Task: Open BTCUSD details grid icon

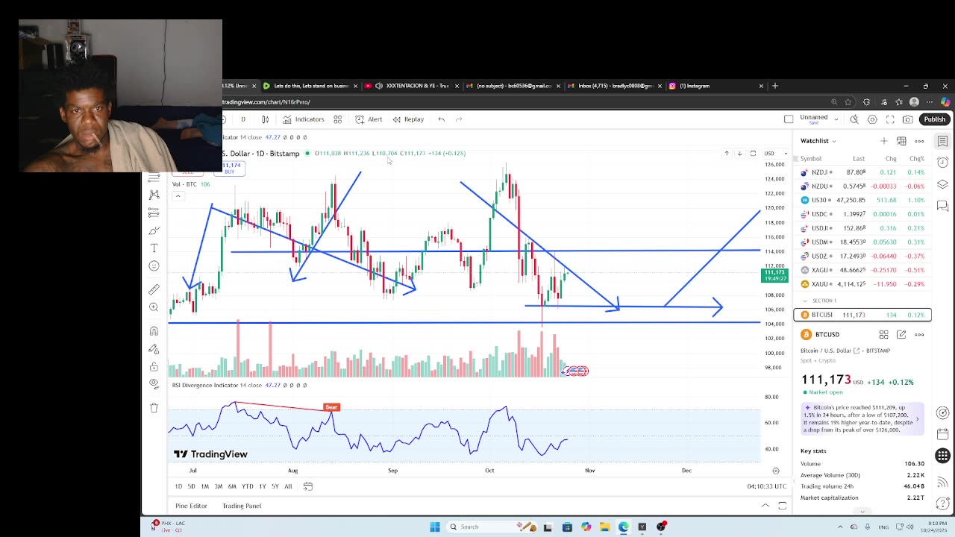Action: 883,335
